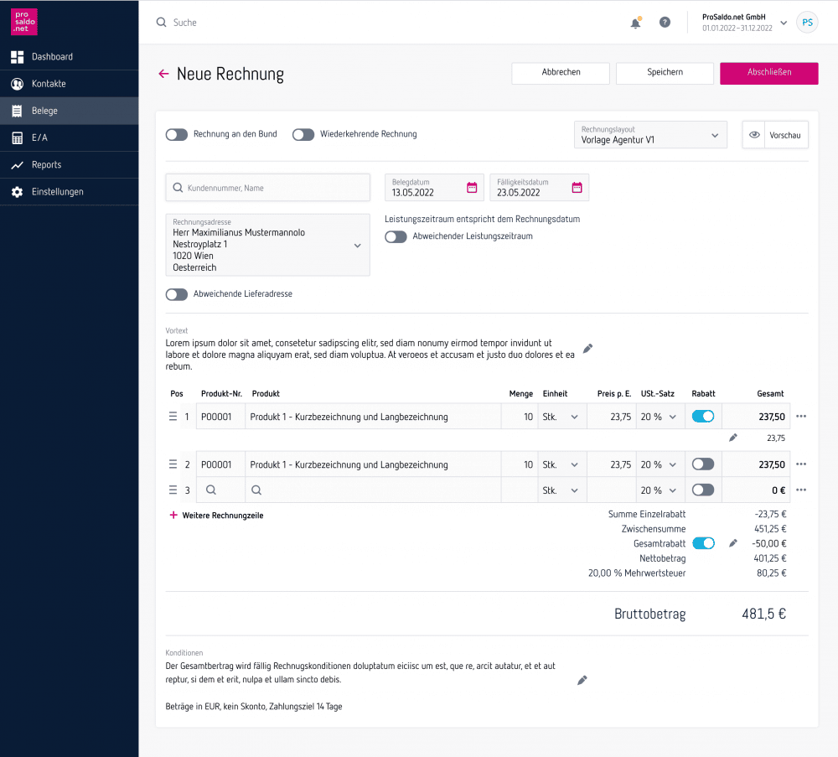This screenshot has height=757, width=838.
Task: Click the back arrow beside Neue Rechnung
Action: [163, 74]
